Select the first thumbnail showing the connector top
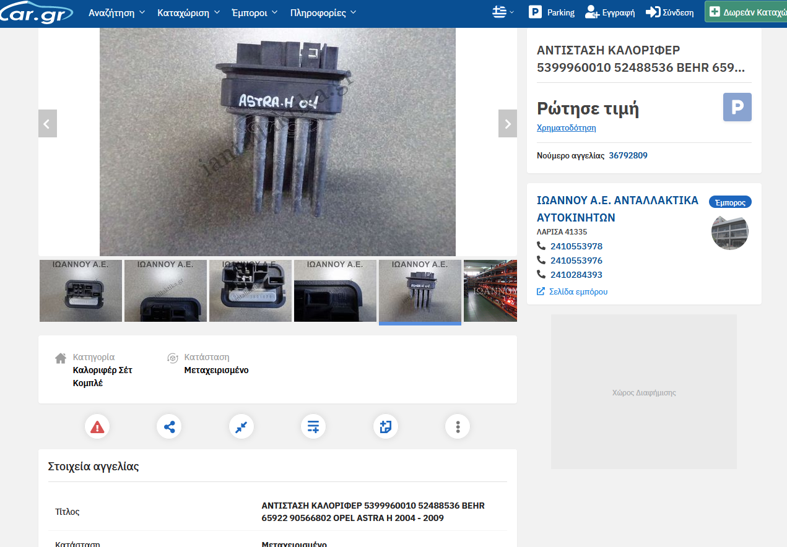Viewport: 787px width, 547px height. 80,291
